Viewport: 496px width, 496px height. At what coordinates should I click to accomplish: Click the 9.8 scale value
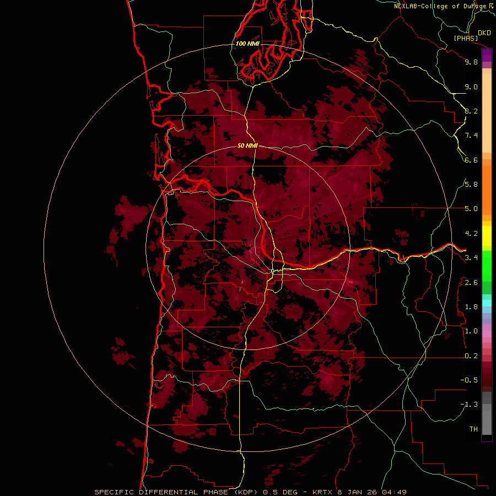click(471, 62)
